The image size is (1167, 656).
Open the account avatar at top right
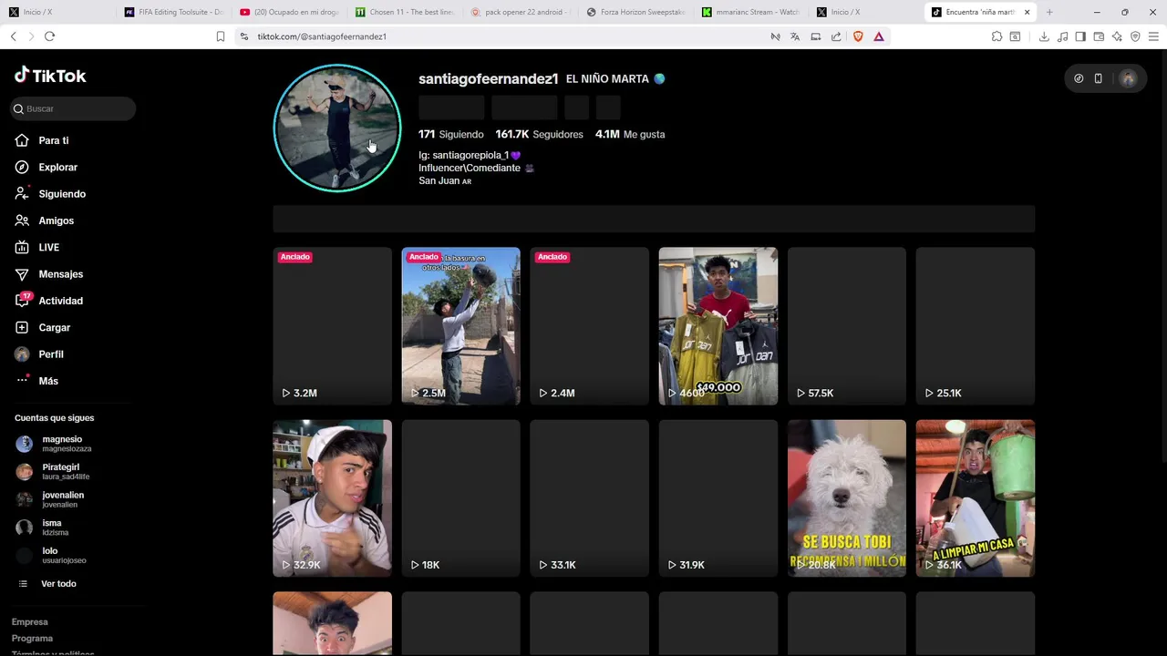(x=1128, y=78)
